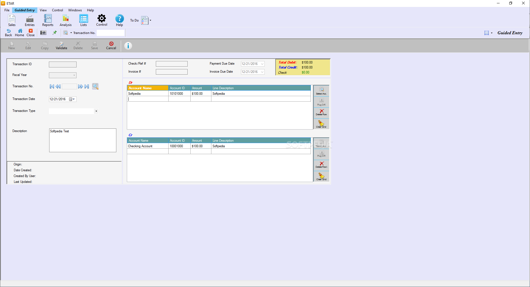Open the Sales module icon
This screenshot has width=530, height=287.
(12, 19)
